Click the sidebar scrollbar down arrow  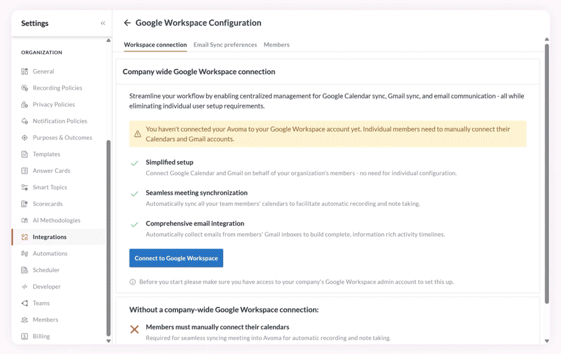click(x=109, y=341)
